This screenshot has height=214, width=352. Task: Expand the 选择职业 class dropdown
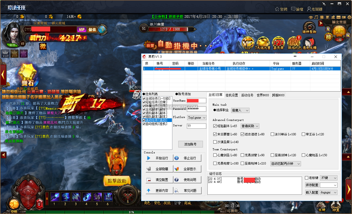[x=240, y=110]
